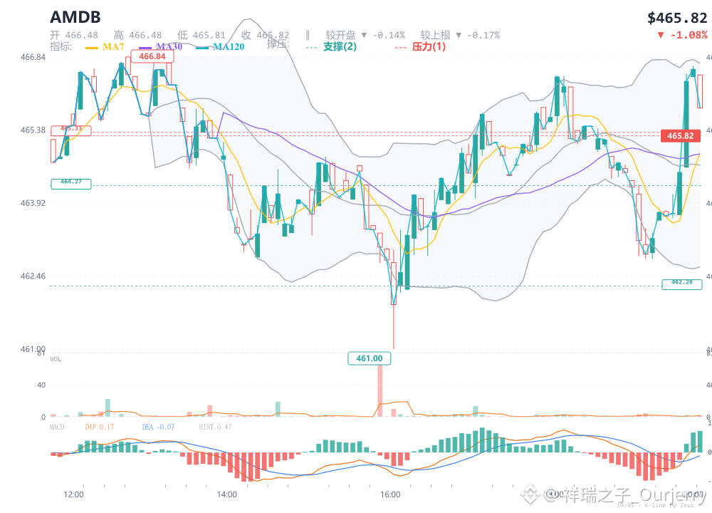Click the DEA -0.07 value
Image resolution: width=712 pixels, height=513 pixels.
pos(158,427)
